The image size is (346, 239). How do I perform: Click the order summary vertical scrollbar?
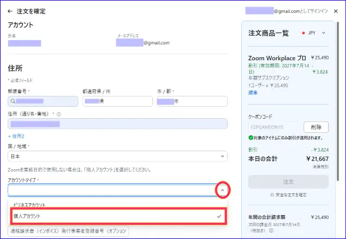click(x=337, y=101)
